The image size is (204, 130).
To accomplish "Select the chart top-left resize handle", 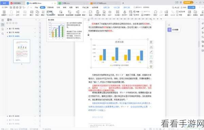I will (91, 39).
